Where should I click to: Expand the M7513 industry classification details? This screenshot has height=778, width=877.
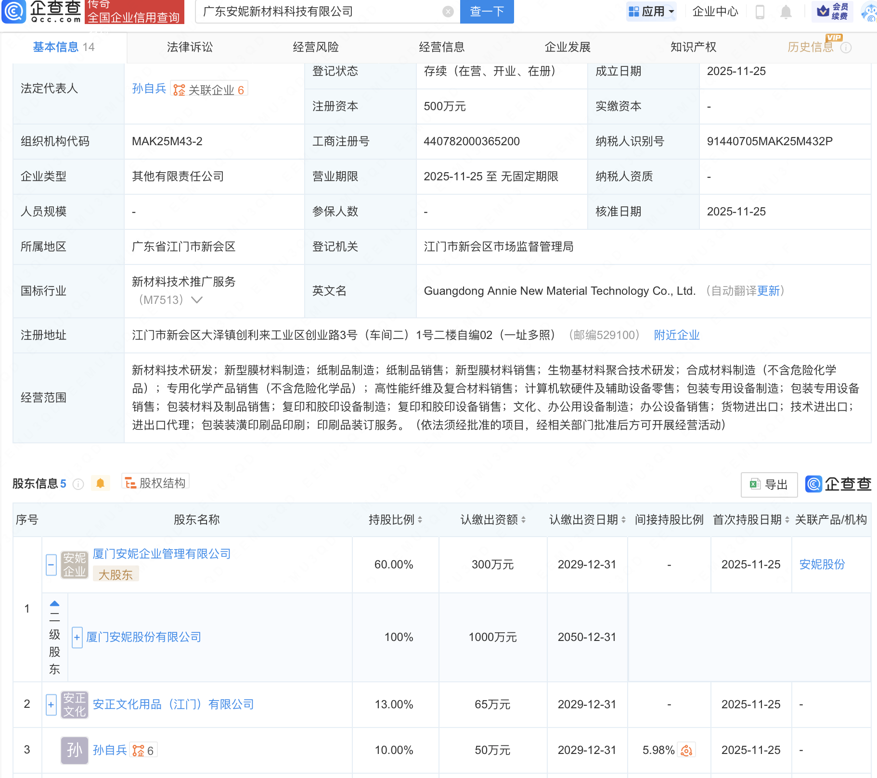click(x=197, y=300)
